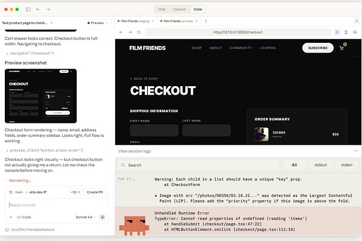Screen dimensions: 362x241
Task: Toggle the sidebar panel icon
Action: (28, 9)
